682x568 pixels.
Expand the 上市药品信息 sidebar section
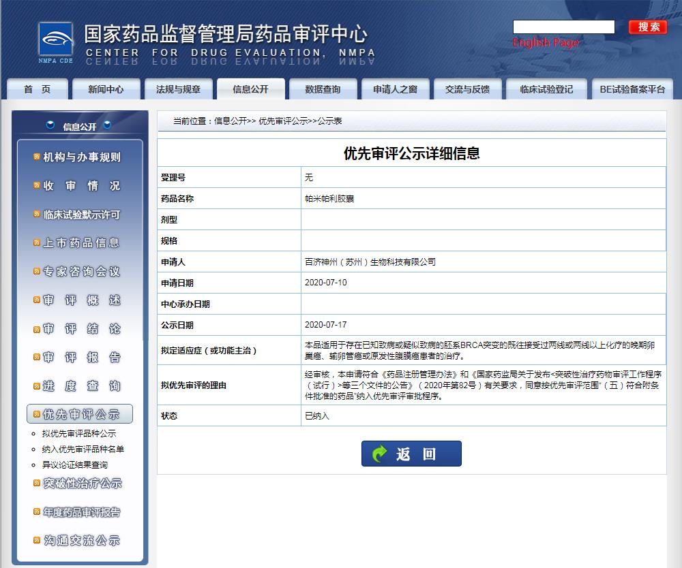80,243
